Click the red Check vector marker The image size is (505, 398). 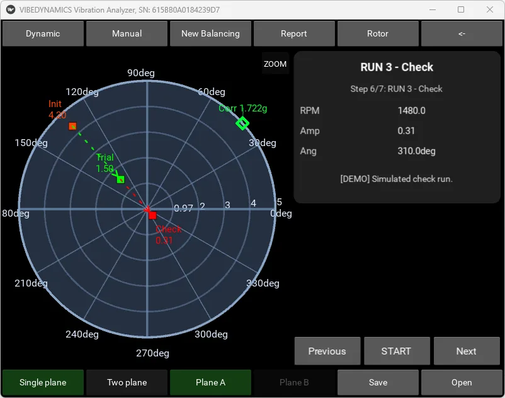152,215
